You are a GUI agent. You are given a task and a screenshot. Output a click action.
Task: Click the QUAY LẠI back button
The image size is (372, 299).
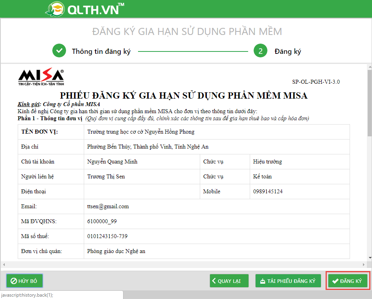[x=229, y=281]
